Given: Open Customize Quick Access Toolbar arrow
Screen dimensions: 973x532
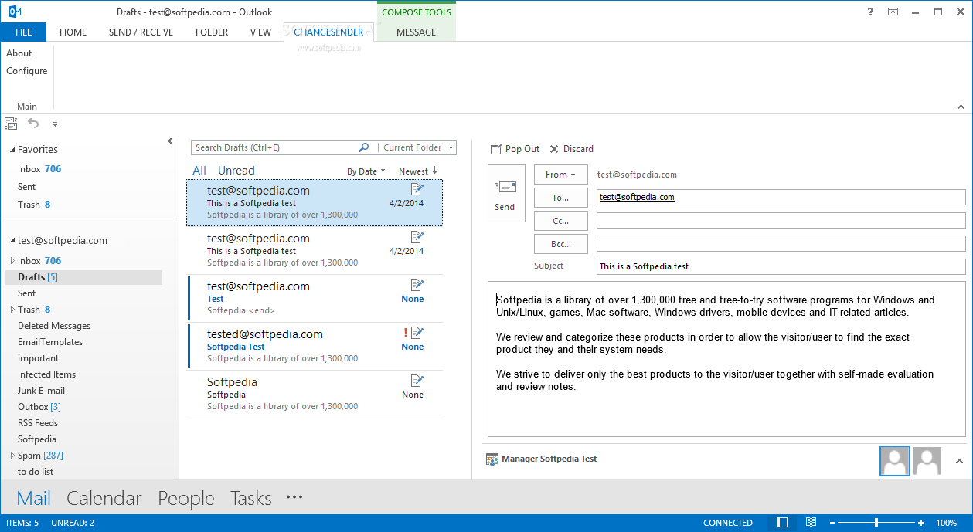Looking at the screenshot, I should pyautogui.click(x=55, y=124).
